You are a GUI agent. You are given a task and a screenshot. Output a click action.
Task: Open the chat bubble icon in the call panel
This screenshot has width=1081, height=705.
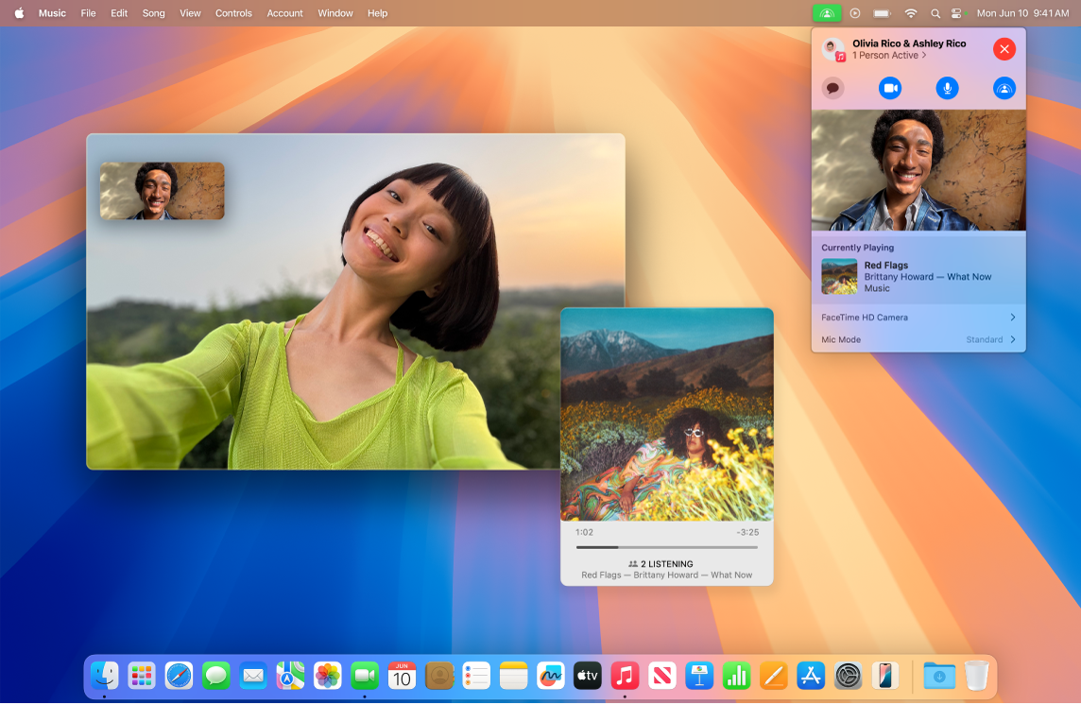point(832,88)
